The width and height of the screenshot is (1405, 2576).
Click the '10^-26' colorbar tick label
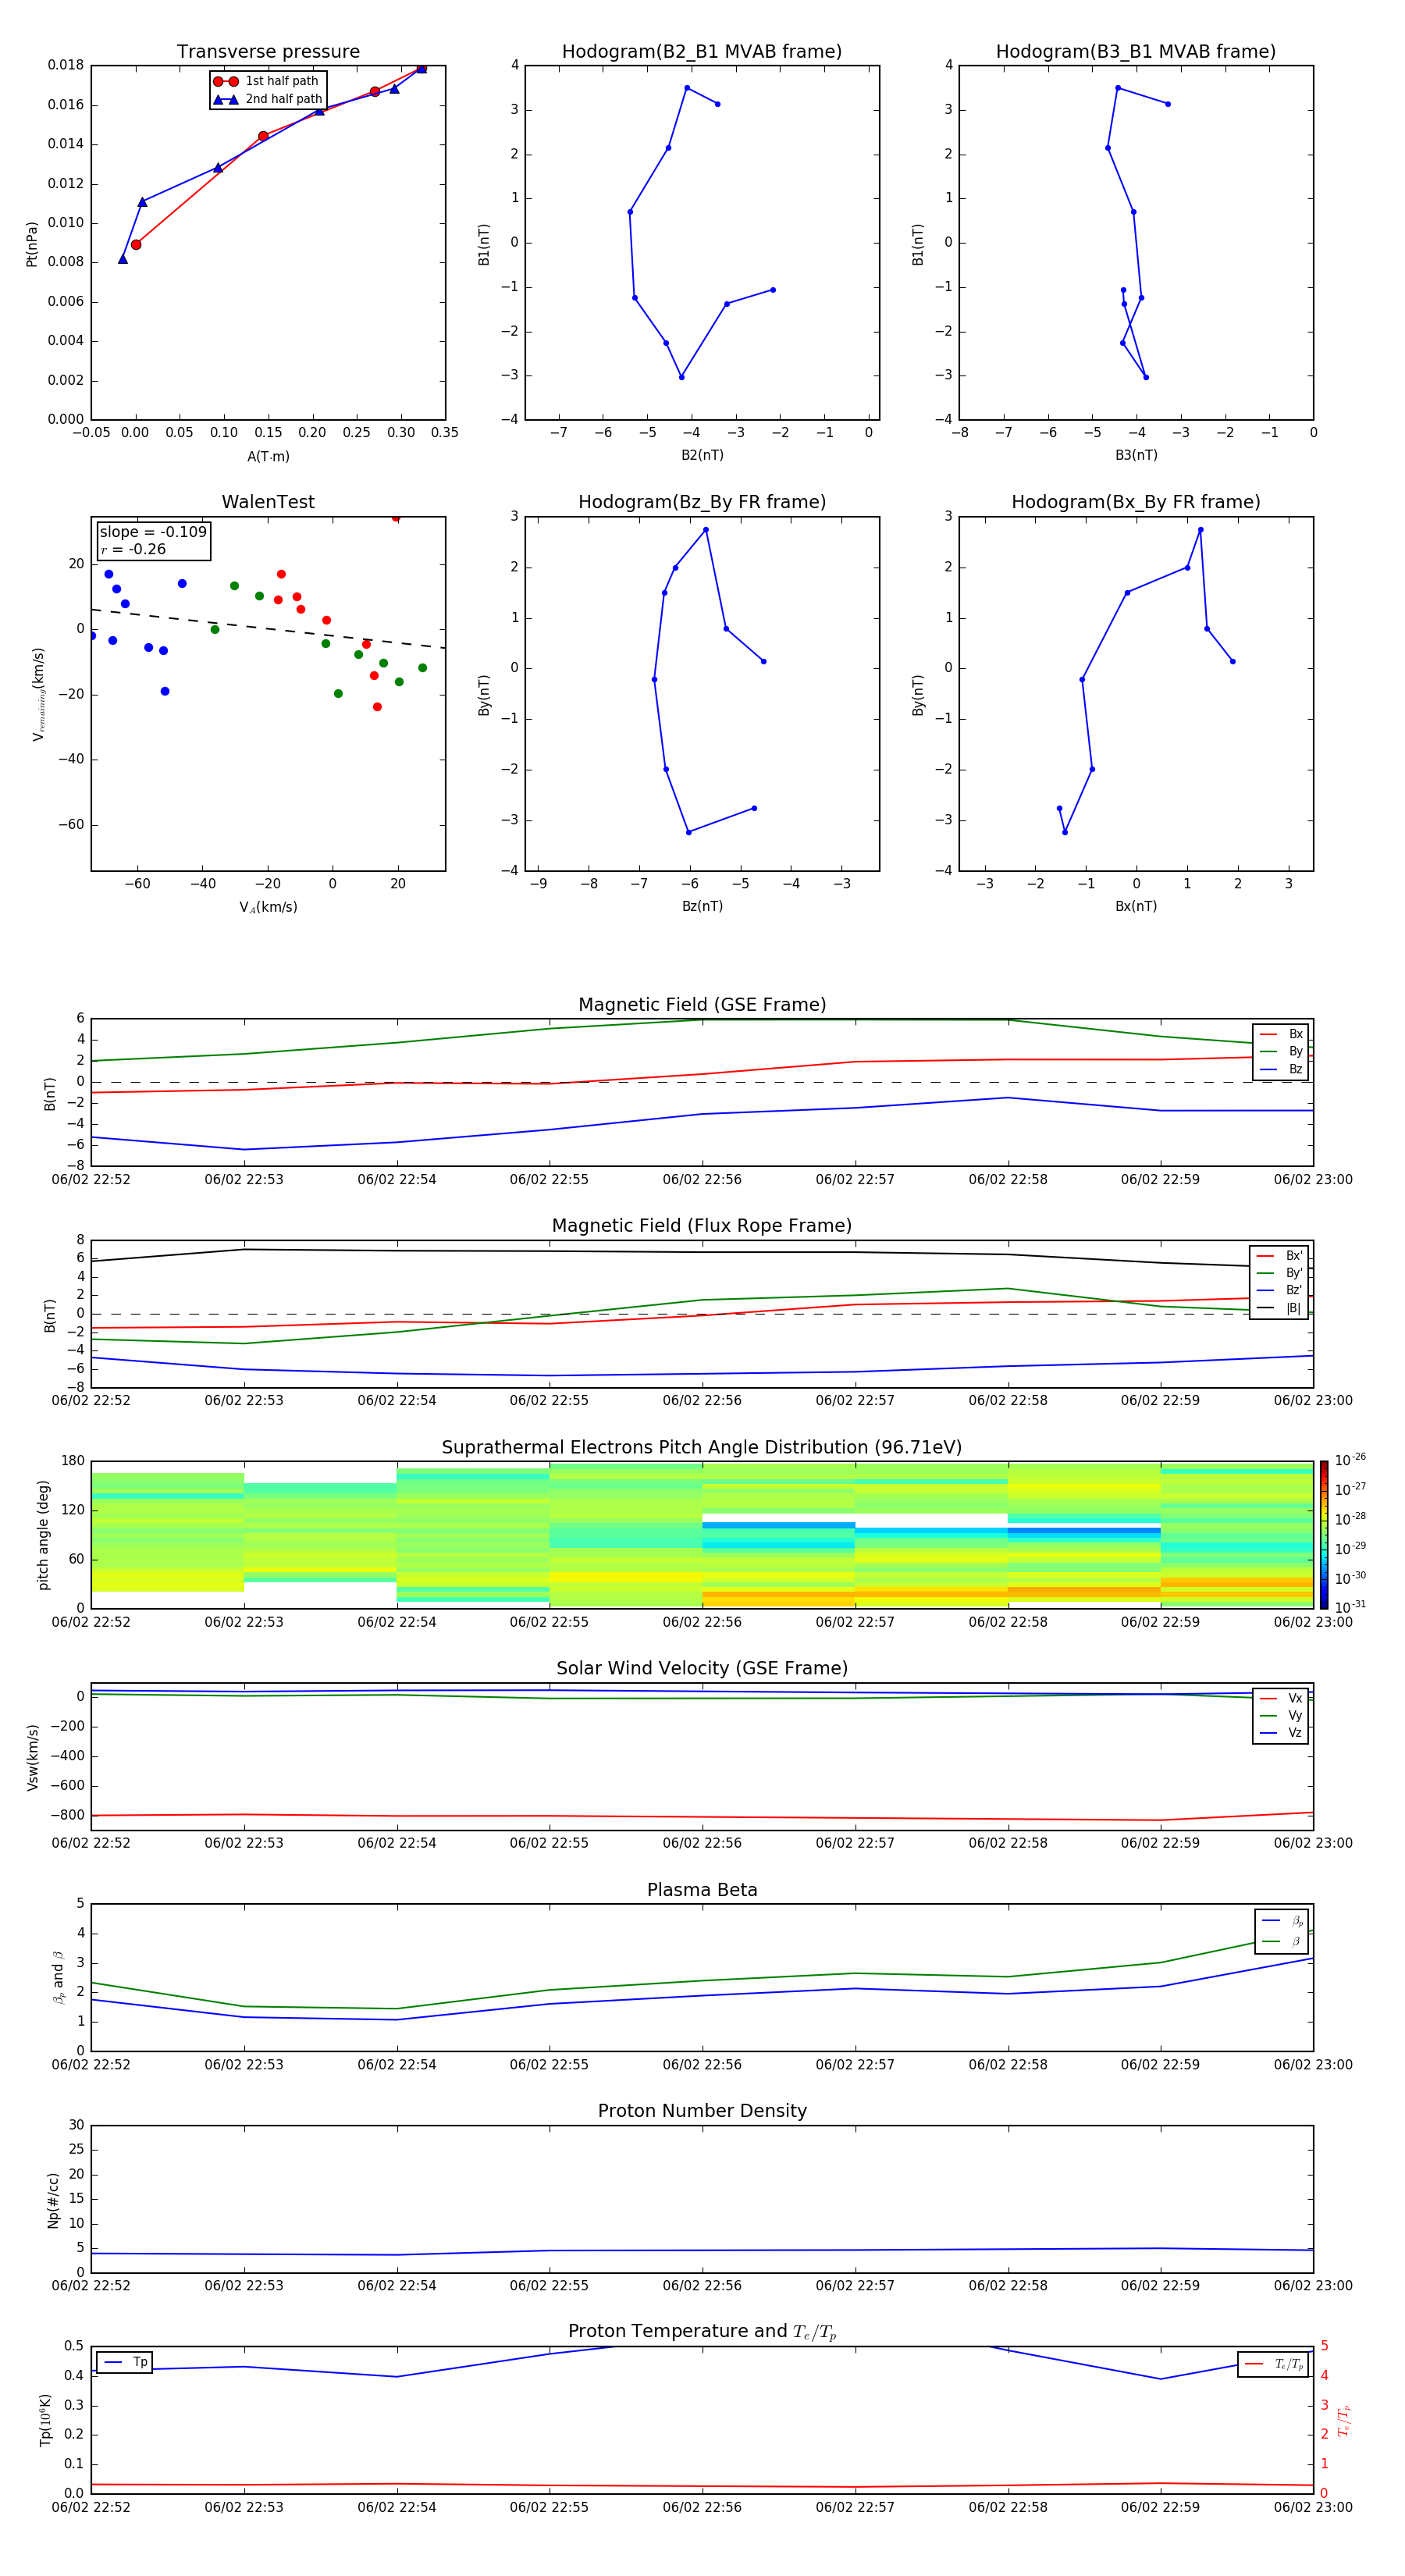[x=1350, y=1460]
